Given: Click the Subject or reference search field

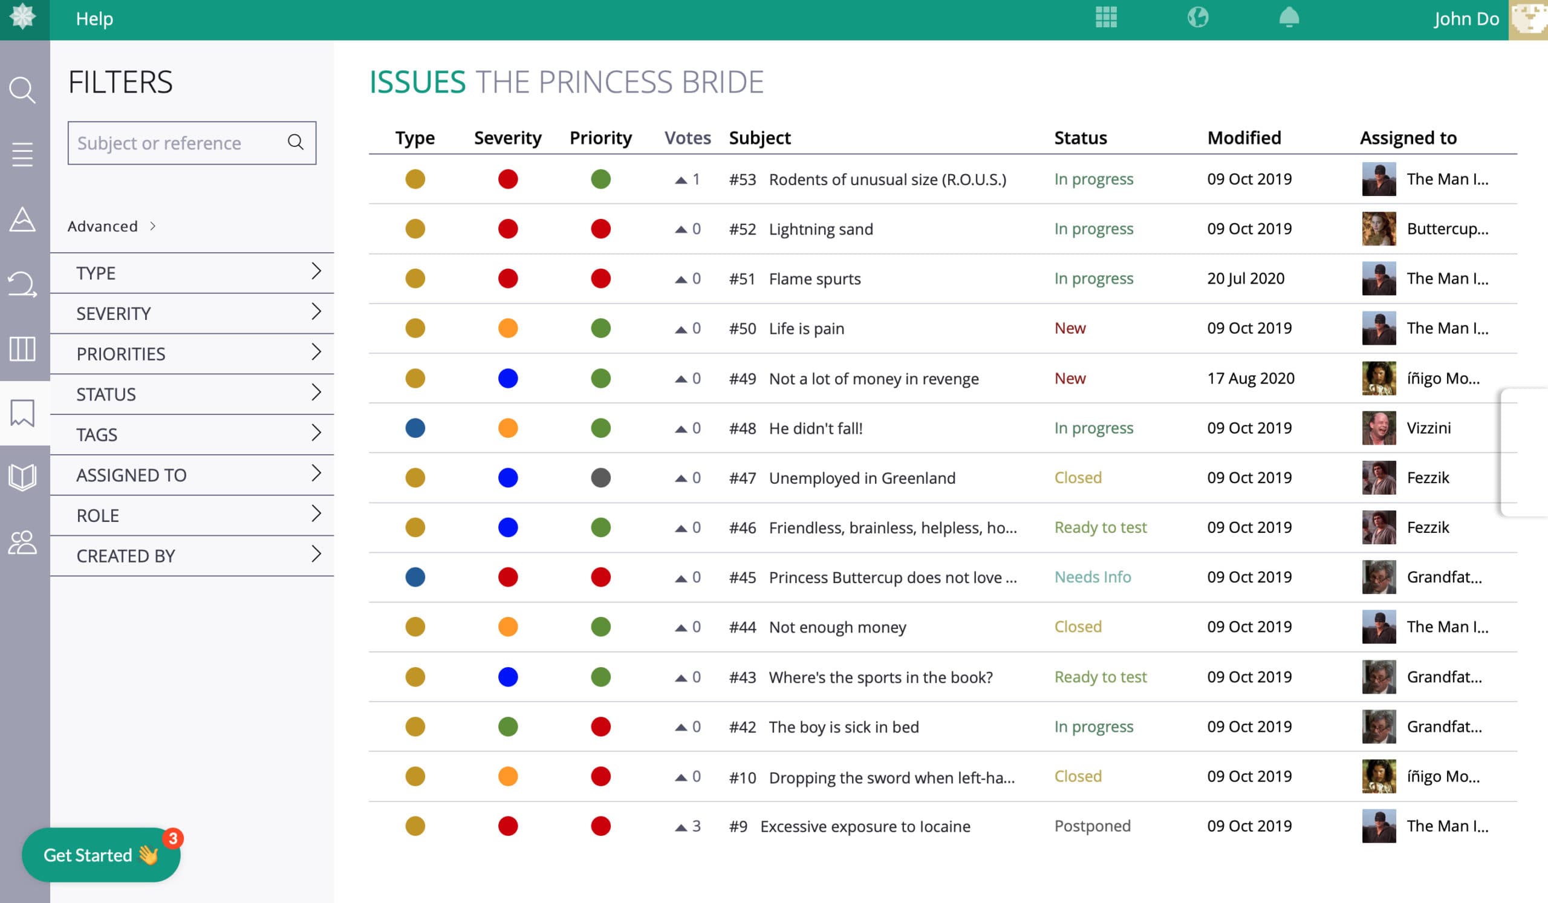Looking at the screenshot, I should click(178, 143).
